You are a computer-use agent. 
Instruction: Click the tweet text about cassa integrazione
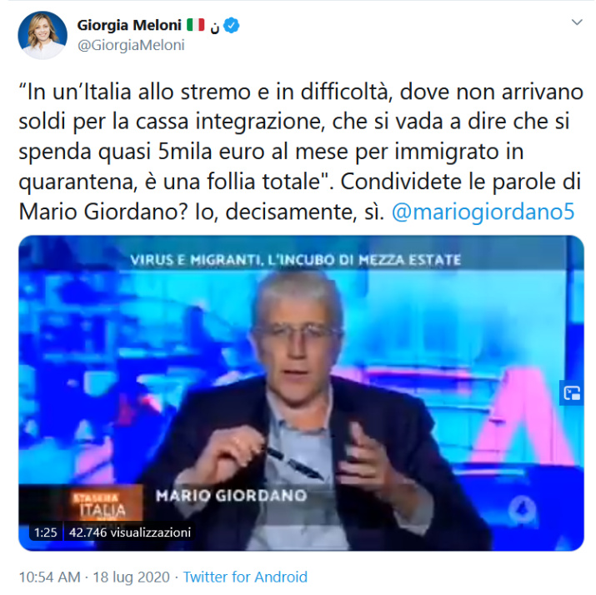tap(301, 152)
